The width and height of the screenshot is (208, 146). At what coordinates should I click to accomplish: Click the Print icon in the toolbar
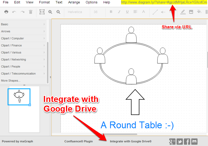[x=6, y=12]
